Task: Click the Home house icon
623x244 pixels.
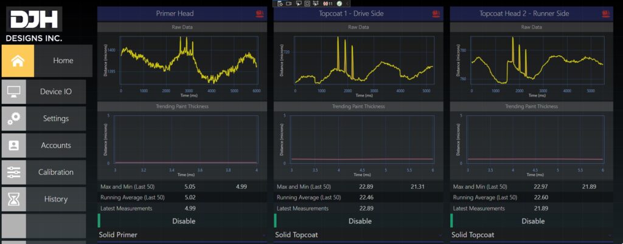Action: coord(18,61)
